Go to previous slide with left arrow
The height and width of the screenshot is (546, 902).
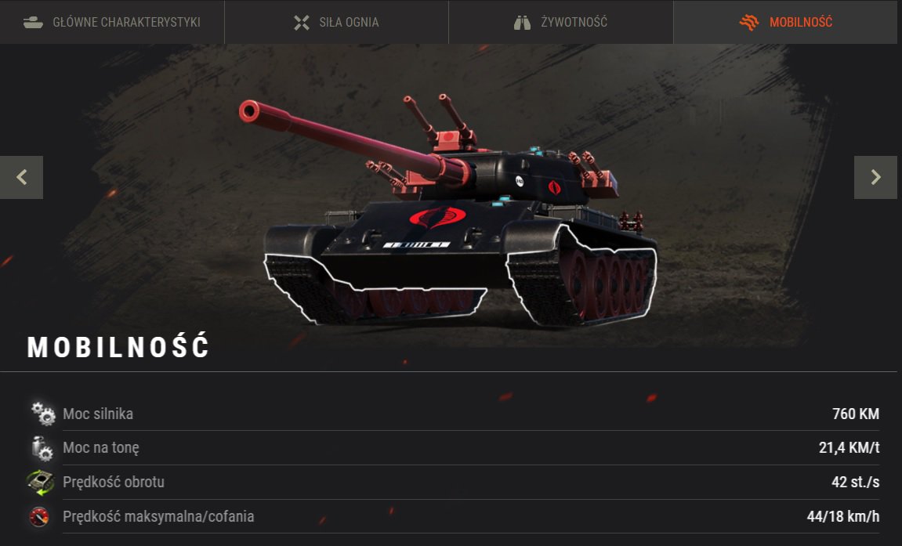[21, 177]
